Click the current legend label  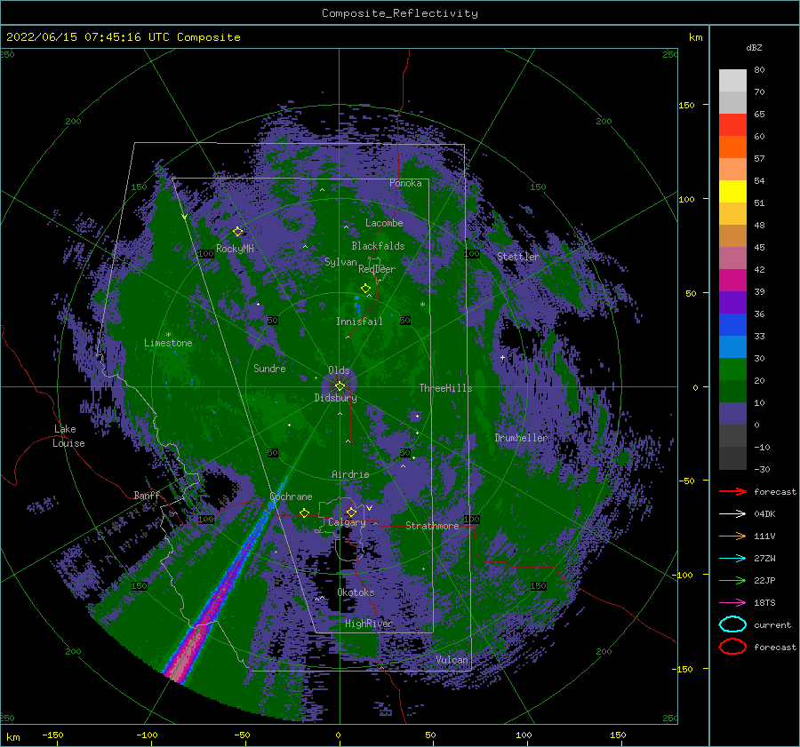tap(772, 624)
